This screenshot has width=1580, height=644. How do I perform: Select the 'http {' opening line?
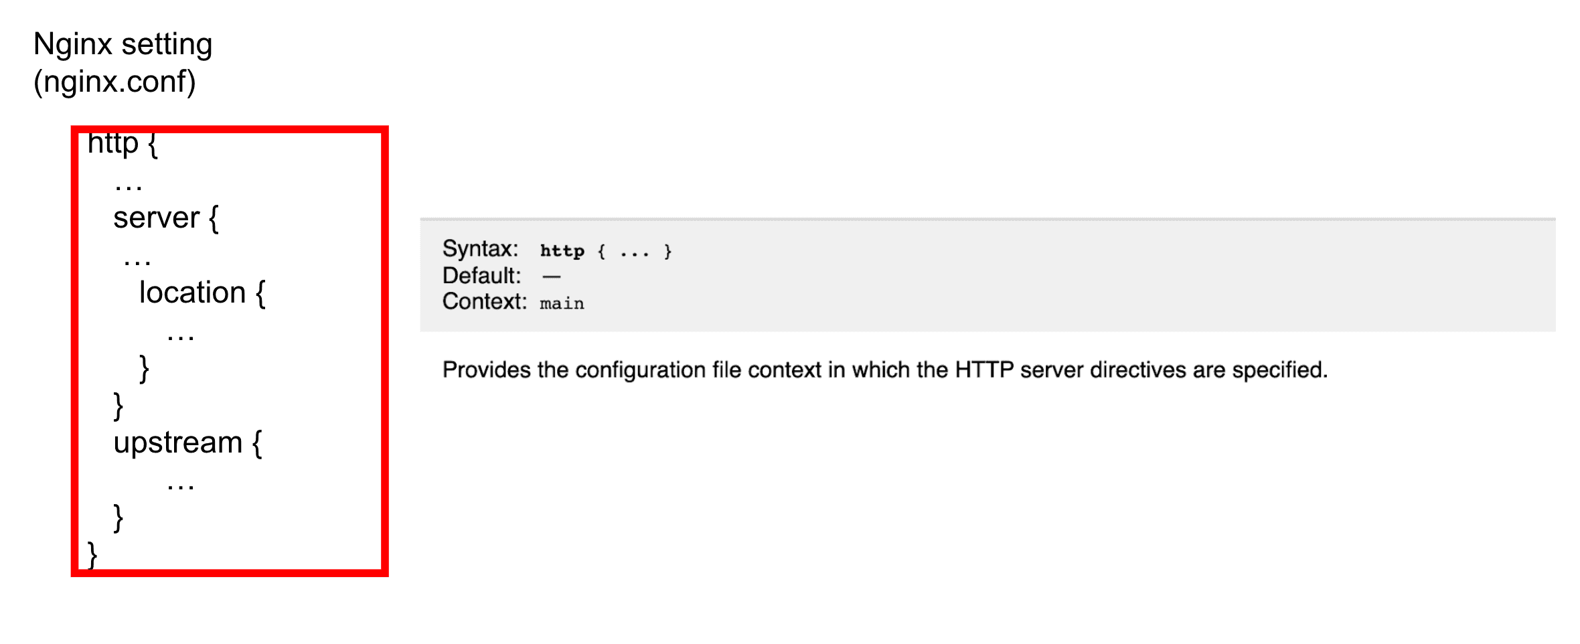tap(123, 143)
